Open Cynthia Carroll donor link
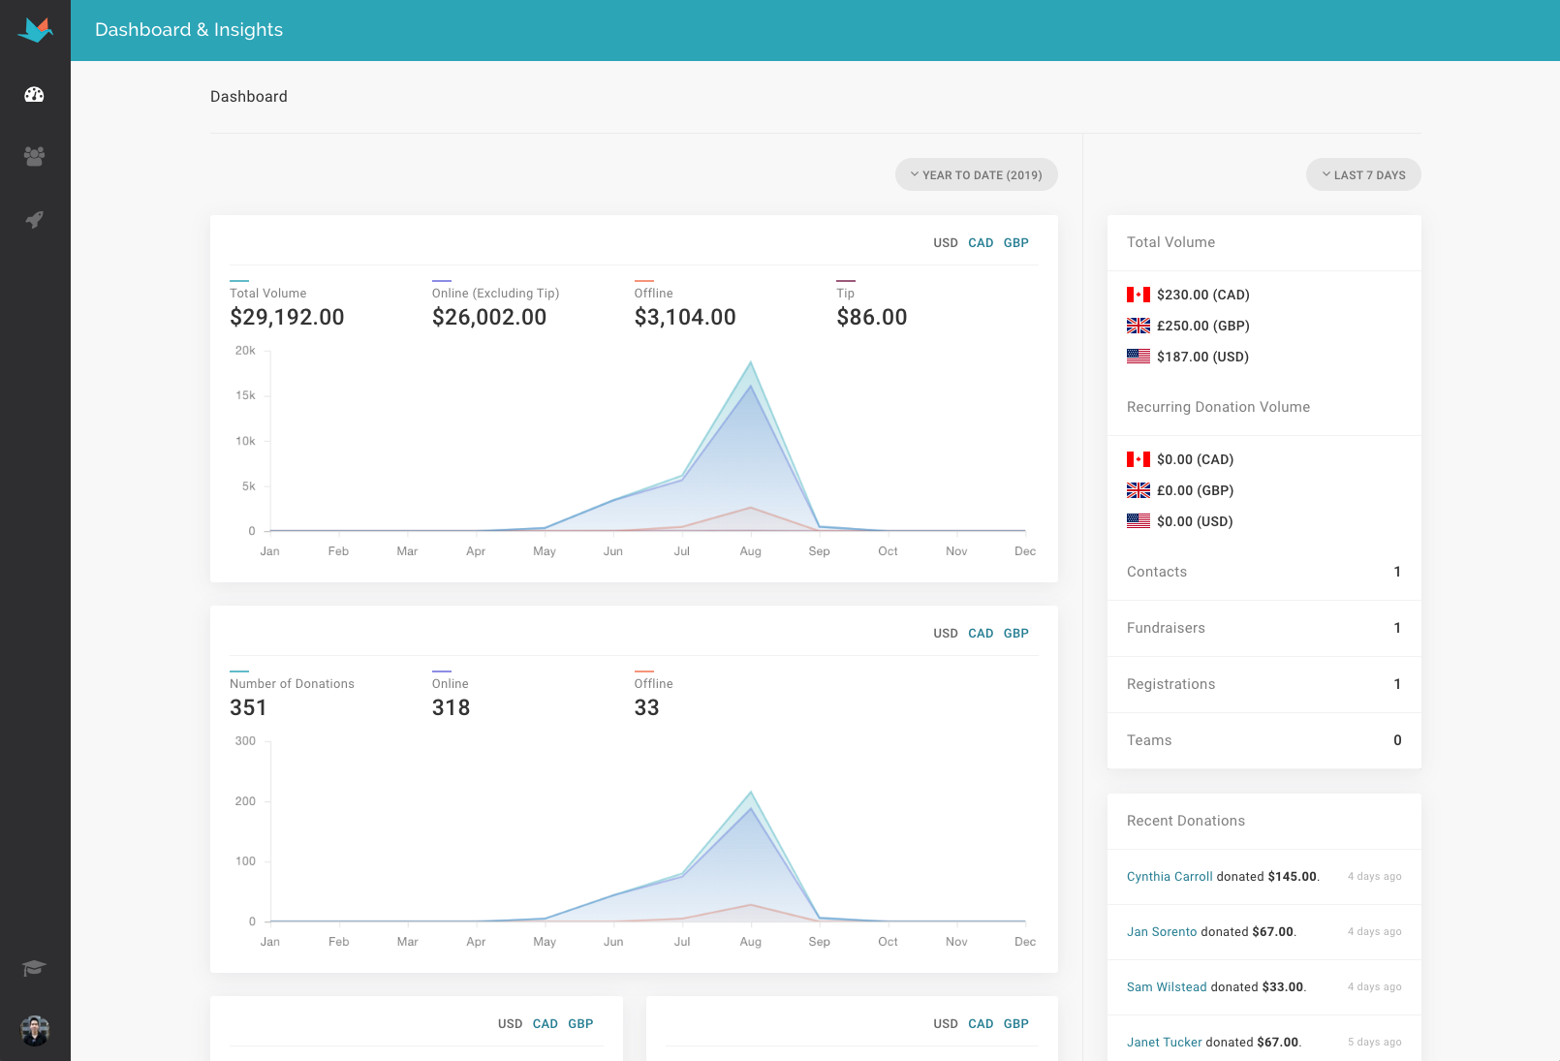Image resolution: width=1560 pixels, height=1061 pixels. coord(1170,877)
